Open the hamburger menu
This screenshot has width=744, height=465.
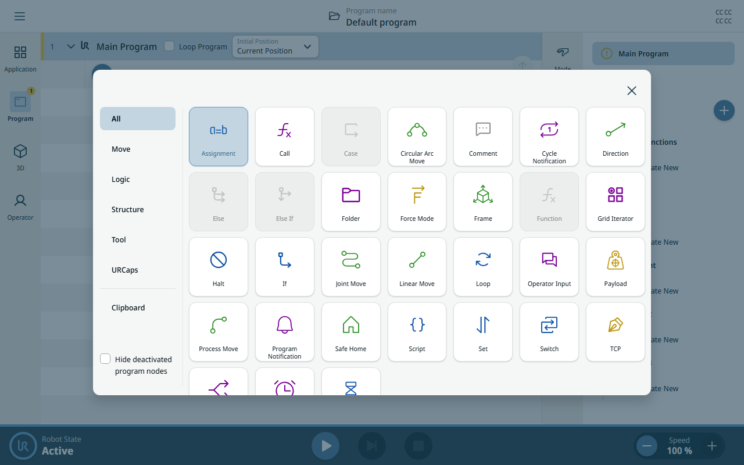(x=20, y=16)
